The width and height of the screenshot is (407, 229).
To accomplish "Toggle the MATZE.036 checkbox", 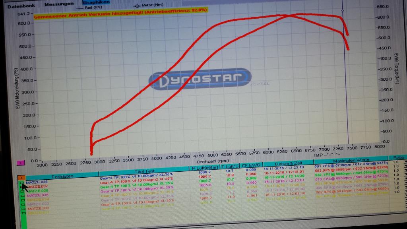I will 23,191.
